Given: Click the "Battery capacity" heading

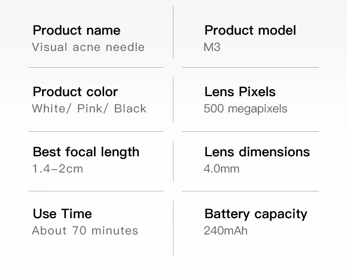Looking at the screenshot, I should click(256, 214).
